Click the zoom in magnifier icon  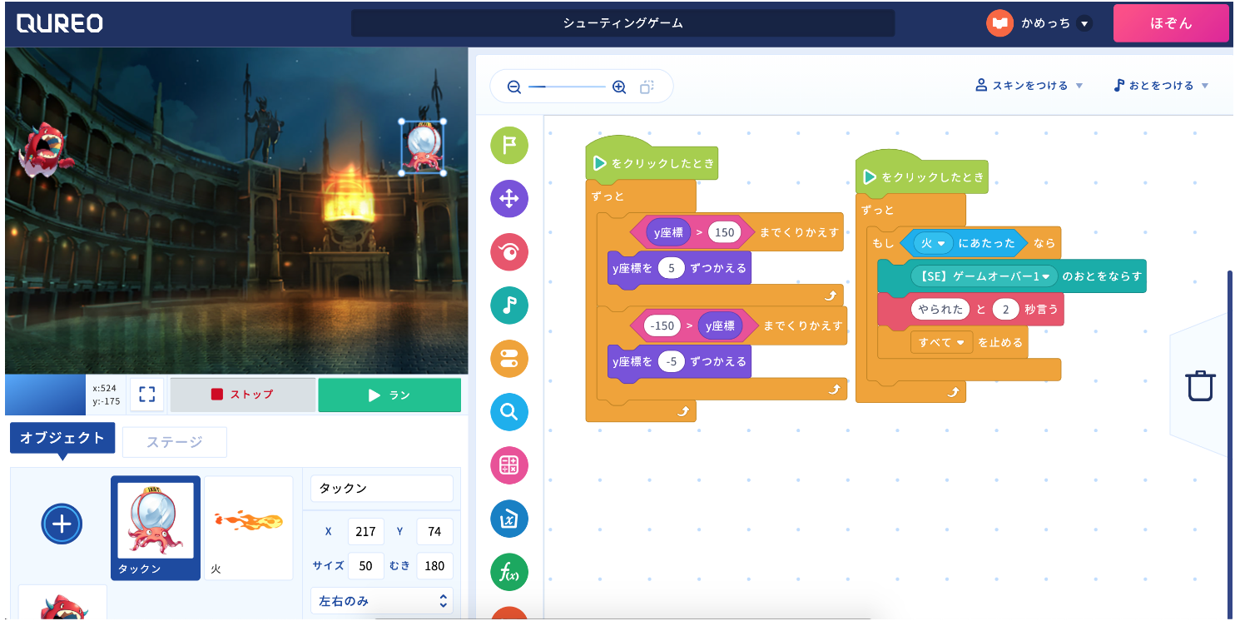click(x=619, y=87)
